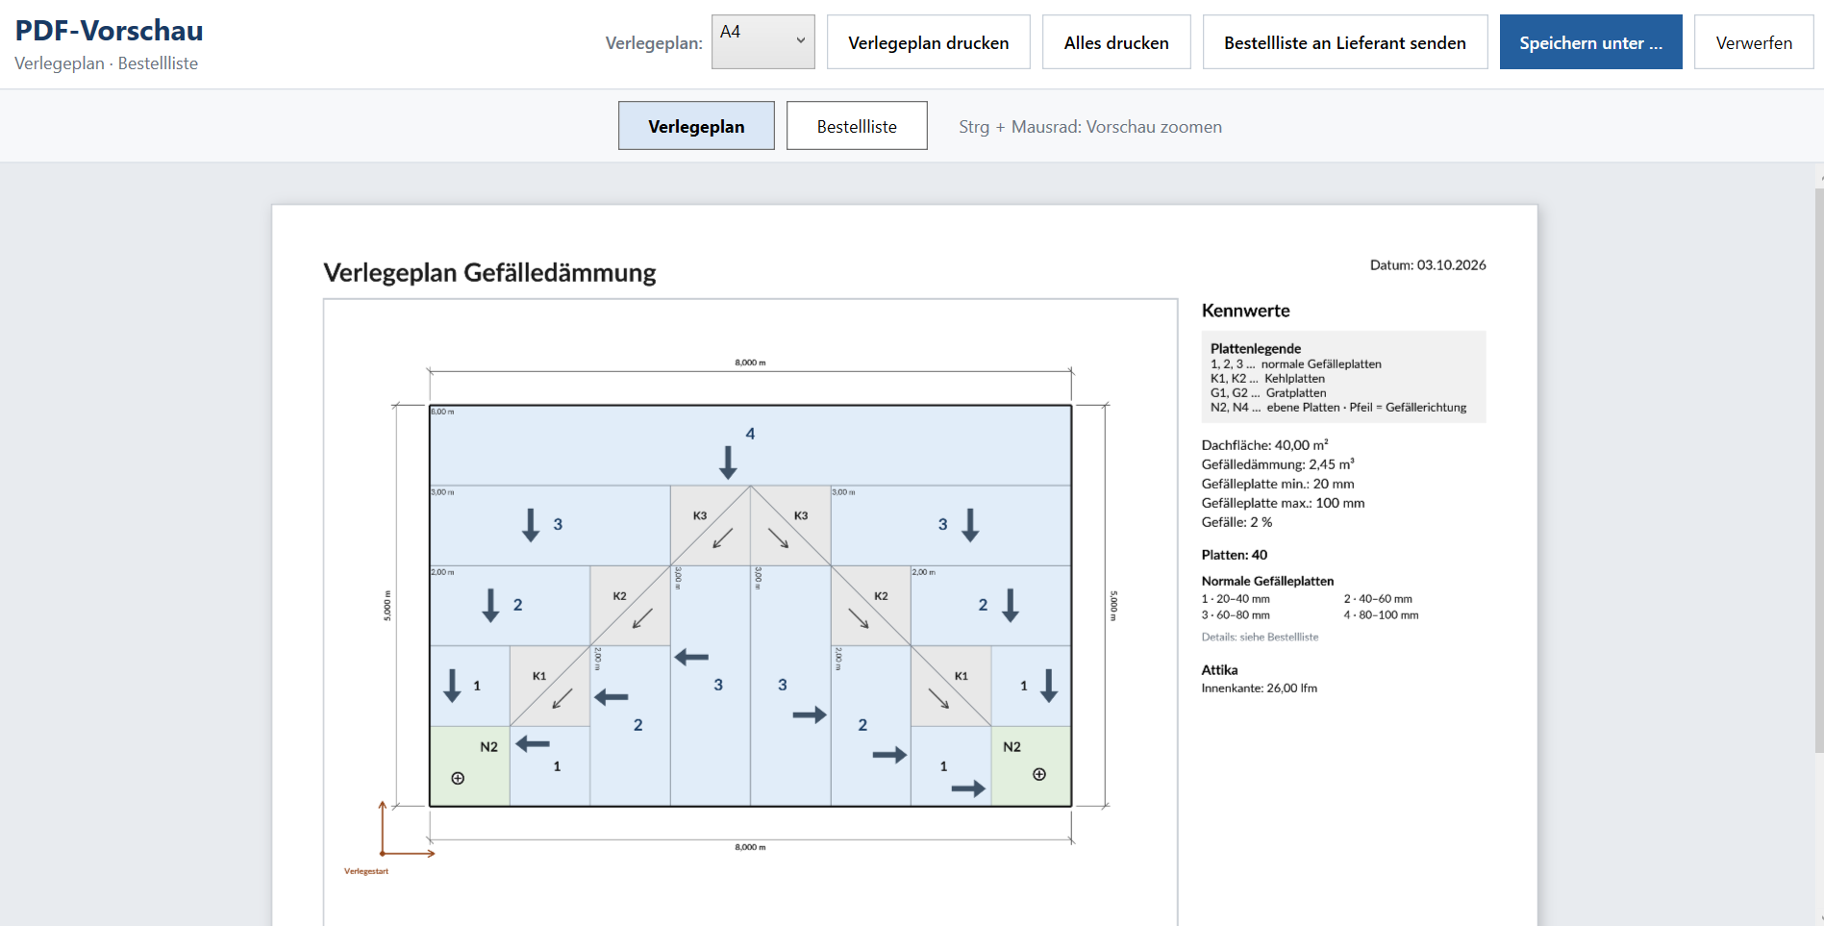
Task: Click the Strg + Mausrad zoom hint
Action: 1090,127
